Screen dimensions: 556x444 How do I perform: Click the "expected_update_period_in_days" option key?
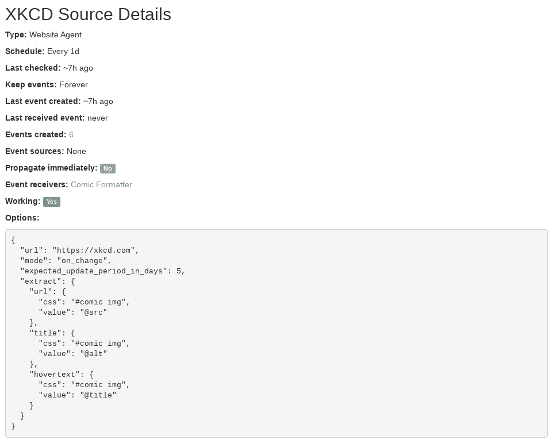point(94,271)
